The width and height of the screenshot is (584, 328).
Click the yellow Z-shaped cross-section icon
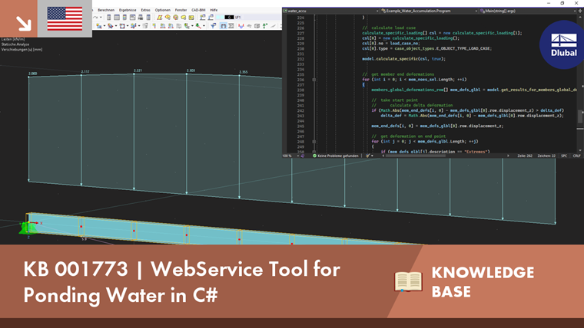160,17
